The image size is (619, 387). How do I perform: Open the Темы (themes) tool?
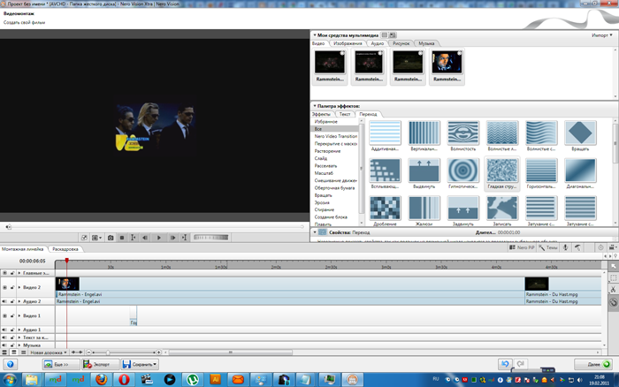click(x=548, y=247)
